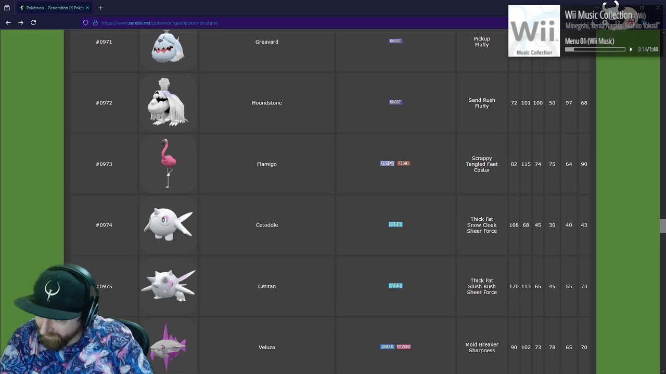Open the Sand Rush ability link
The width and height of the screenshot is (666, 374).
(482, 100)
